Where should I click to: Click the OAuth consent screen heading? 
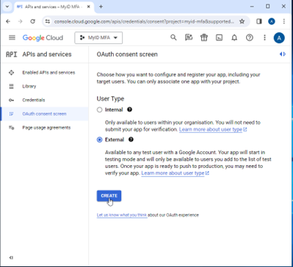tap(127, 54)
